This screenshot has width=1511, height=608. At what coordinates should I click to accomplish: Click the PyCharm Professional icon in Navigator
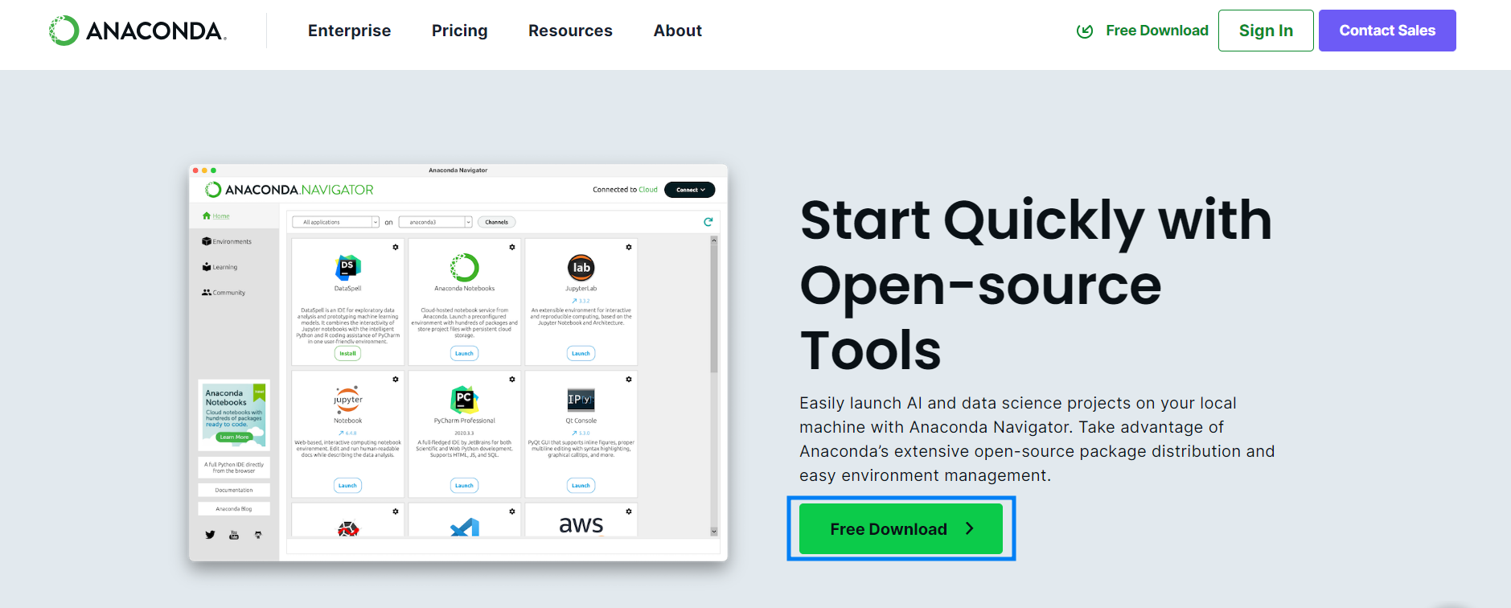(464, 399)
